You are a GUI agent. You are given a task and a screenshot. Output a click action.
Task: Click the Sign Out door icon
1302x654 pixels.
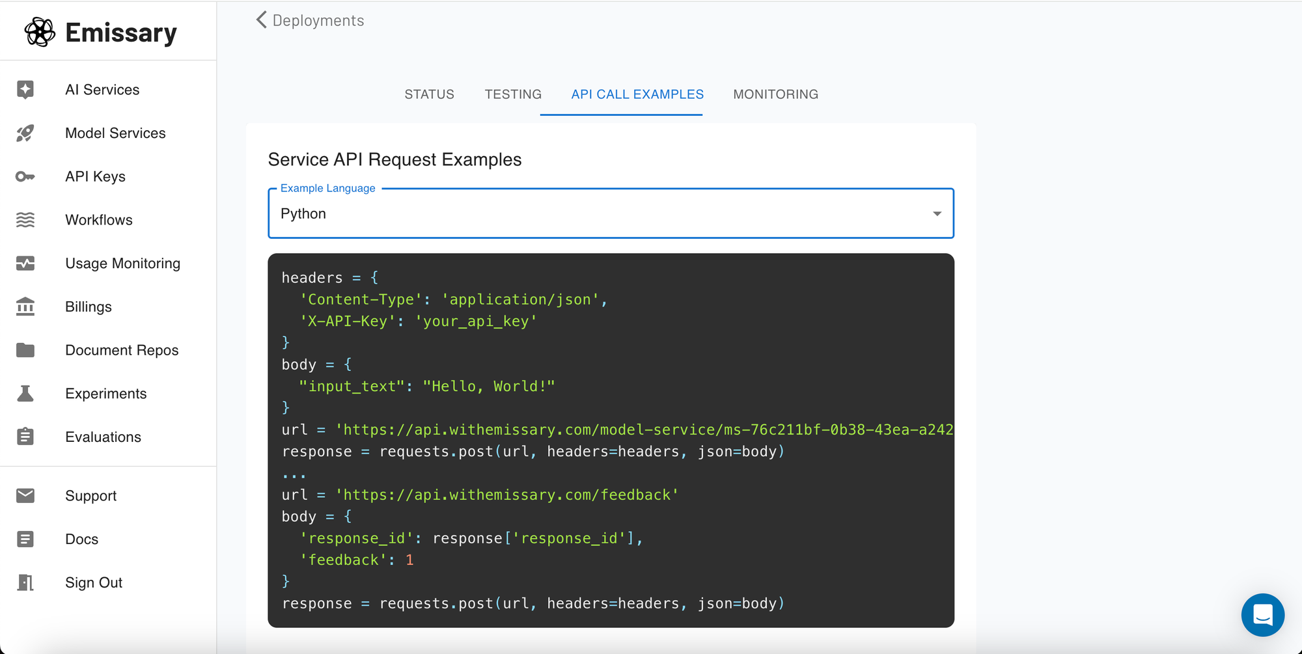pos(25,582)
